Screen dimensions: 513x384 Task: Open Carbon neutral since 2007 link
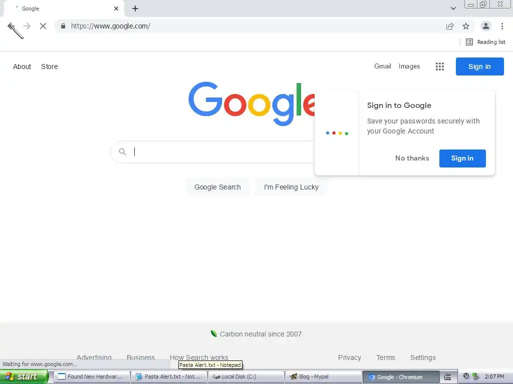[261, 334]
